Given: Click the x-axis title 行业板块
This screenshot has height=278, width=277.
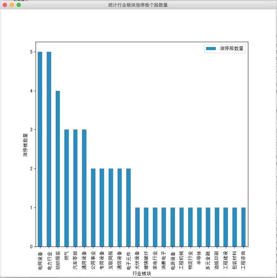Looking at the screenshot, I should click(142, 274).
